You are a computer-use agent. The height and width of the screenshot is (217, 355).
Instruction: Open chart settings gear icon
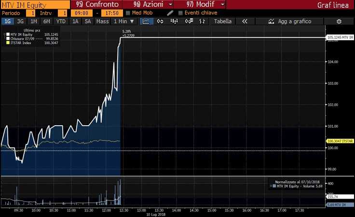pyautogui.click(x=339, y=22)
